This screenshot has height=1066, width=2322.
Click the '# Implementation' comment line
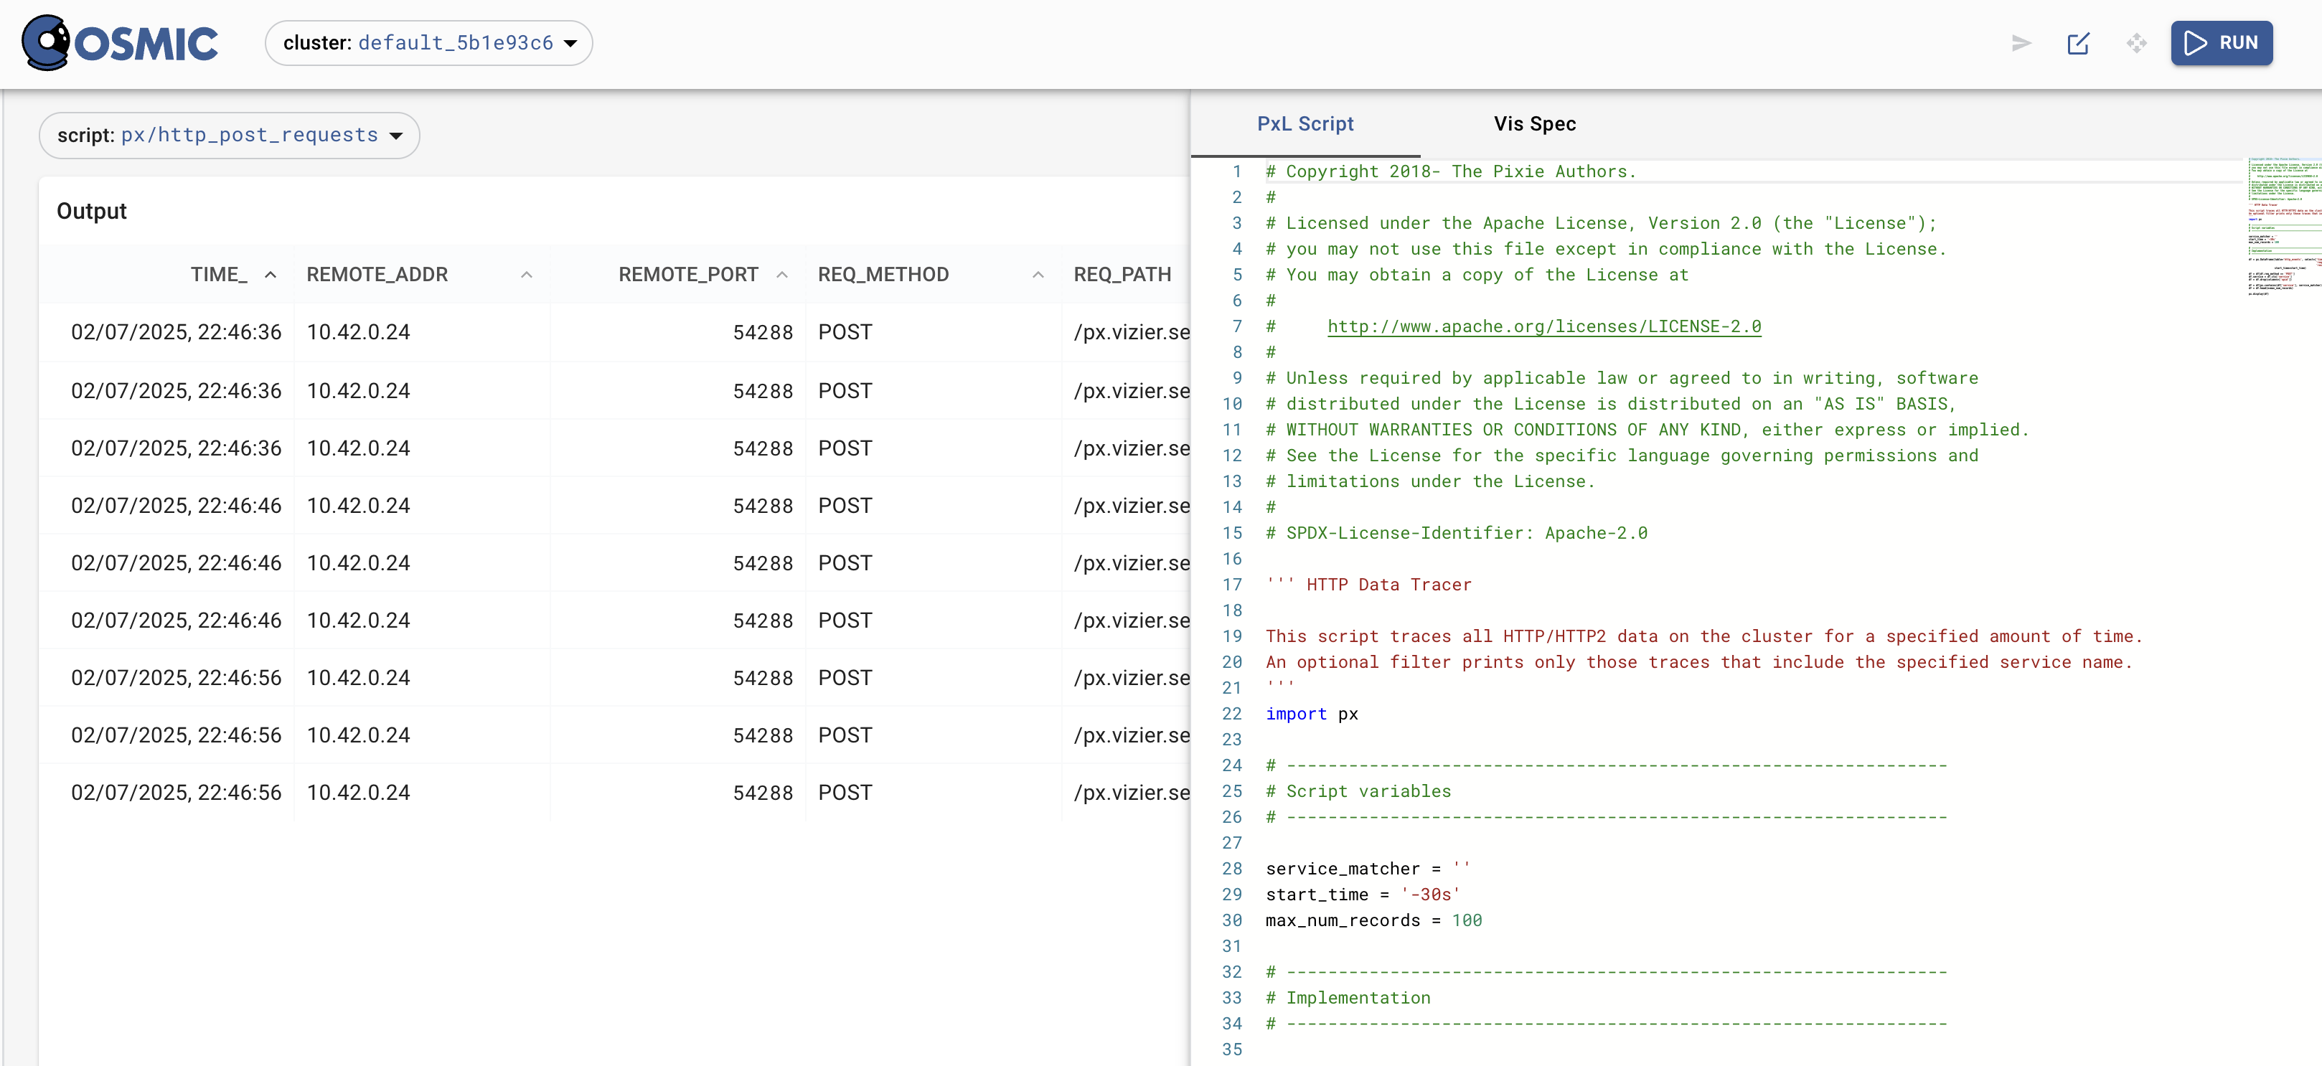tap(1347, 998)
